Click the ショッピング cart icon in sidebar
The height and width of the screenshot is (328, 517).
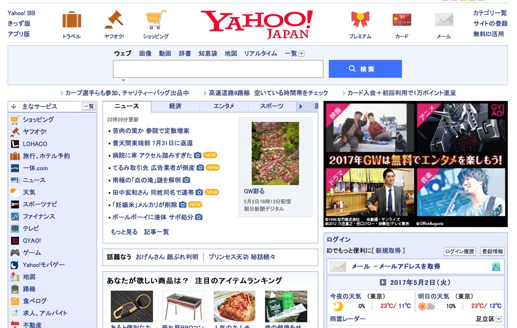[x=15, y=119]
